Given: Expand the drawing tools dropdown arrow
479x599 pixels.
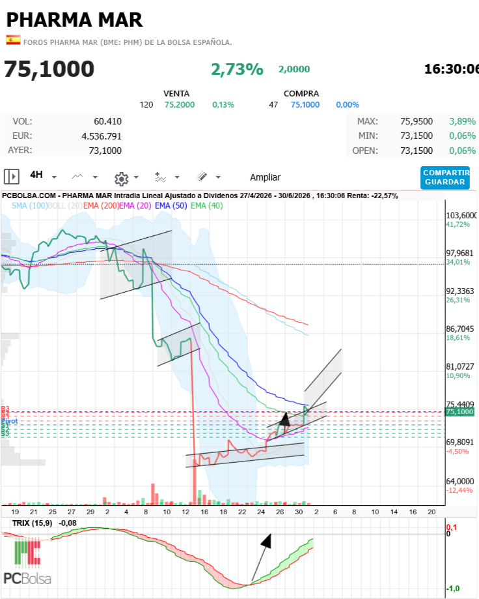Looking at the screenshot, I should 218,177.
